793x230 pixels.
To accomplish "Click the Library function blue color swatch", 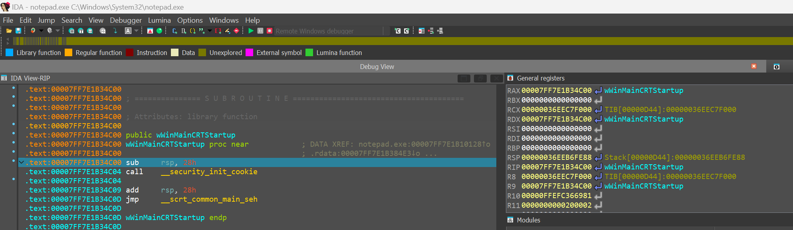I will pyautogui.click(x=10, y=53).
